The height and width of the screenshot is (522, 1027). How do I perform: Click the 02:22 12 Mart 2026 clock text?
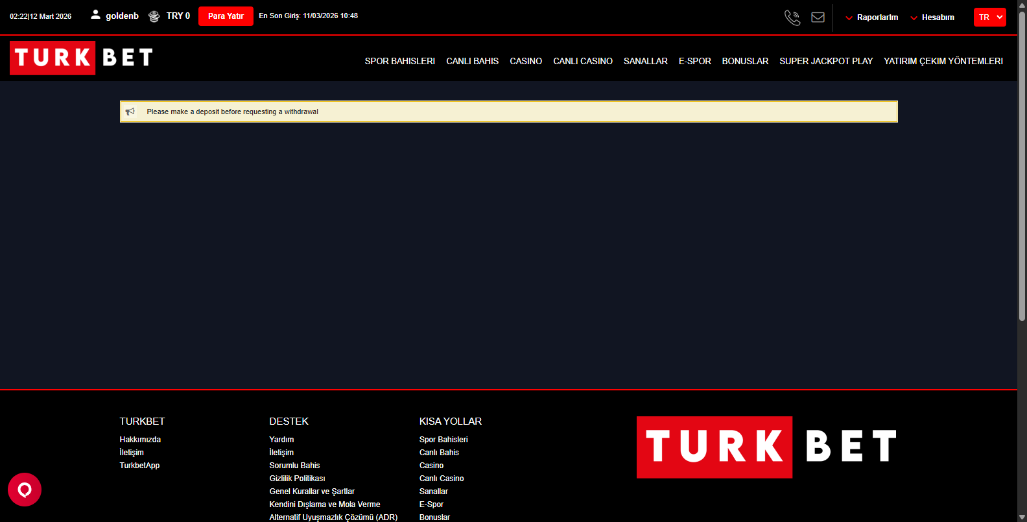point(40,16)
